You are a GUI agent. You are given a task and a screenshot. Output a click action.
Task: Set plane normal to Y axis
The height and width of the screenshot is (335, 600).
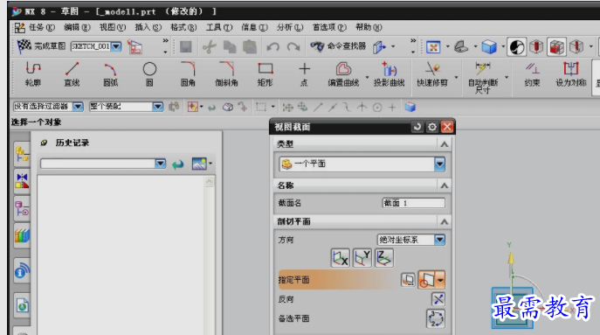[x=362, y=258]
